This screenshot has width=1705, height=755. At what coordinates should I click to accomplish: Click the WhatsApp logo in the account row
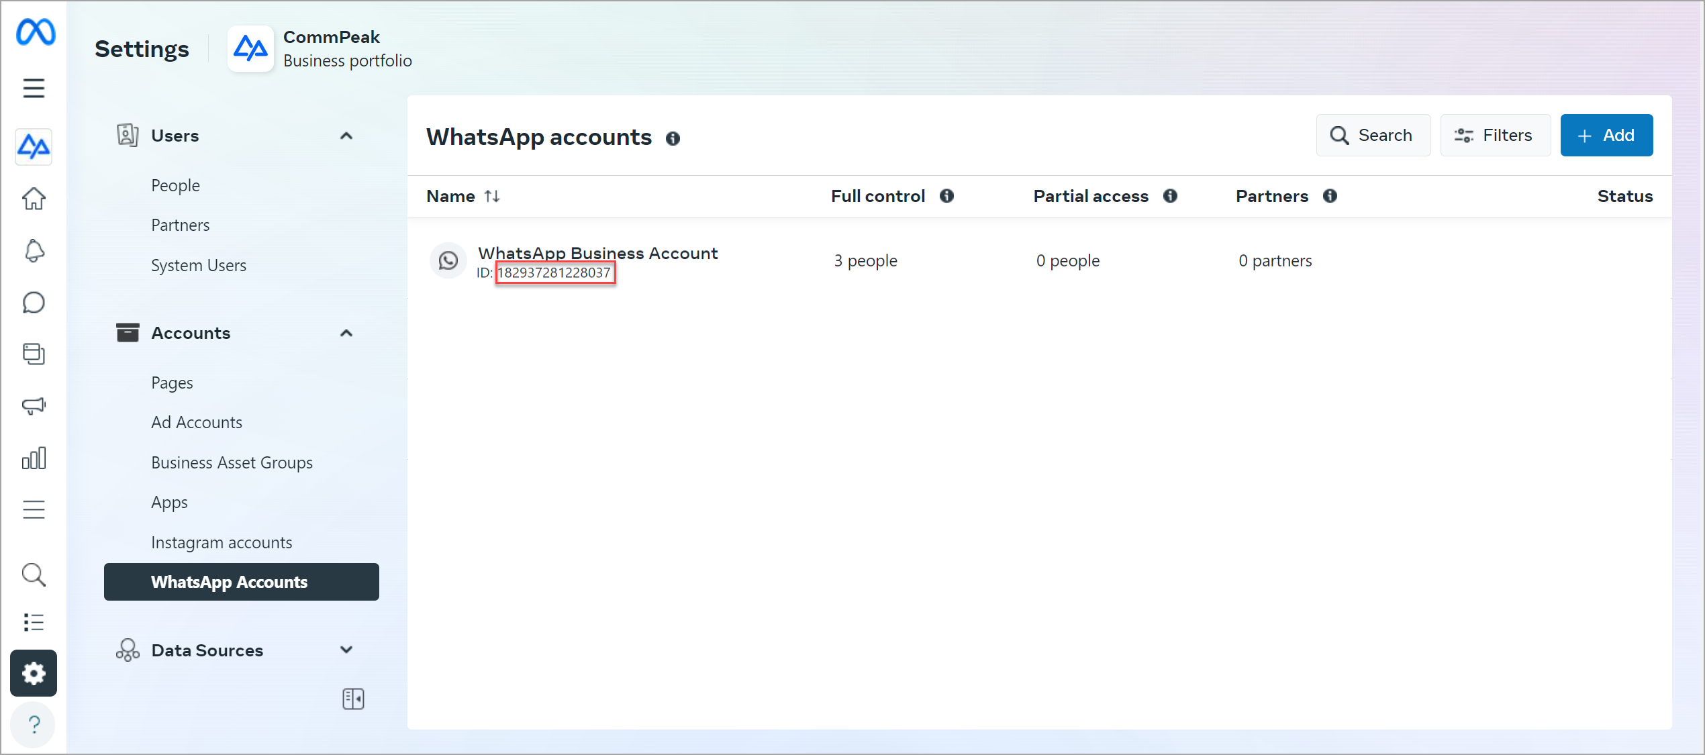tap(448, 260)
